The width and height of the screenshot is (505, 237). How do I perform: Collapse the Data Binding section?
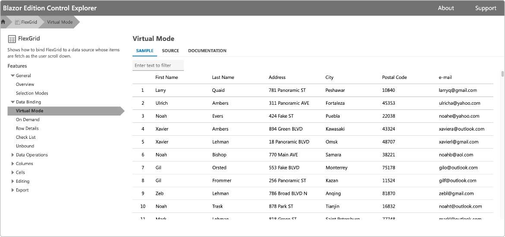[13, 102]
